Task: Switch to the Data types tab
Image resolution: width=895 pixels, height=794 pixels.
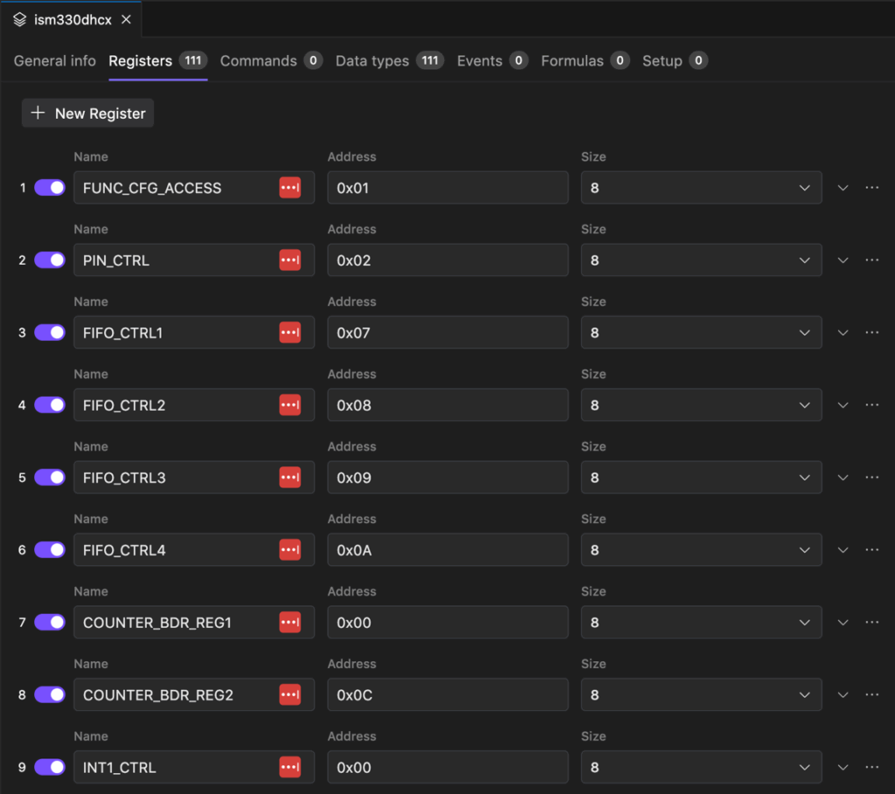Action: click(x=372, y=61)
